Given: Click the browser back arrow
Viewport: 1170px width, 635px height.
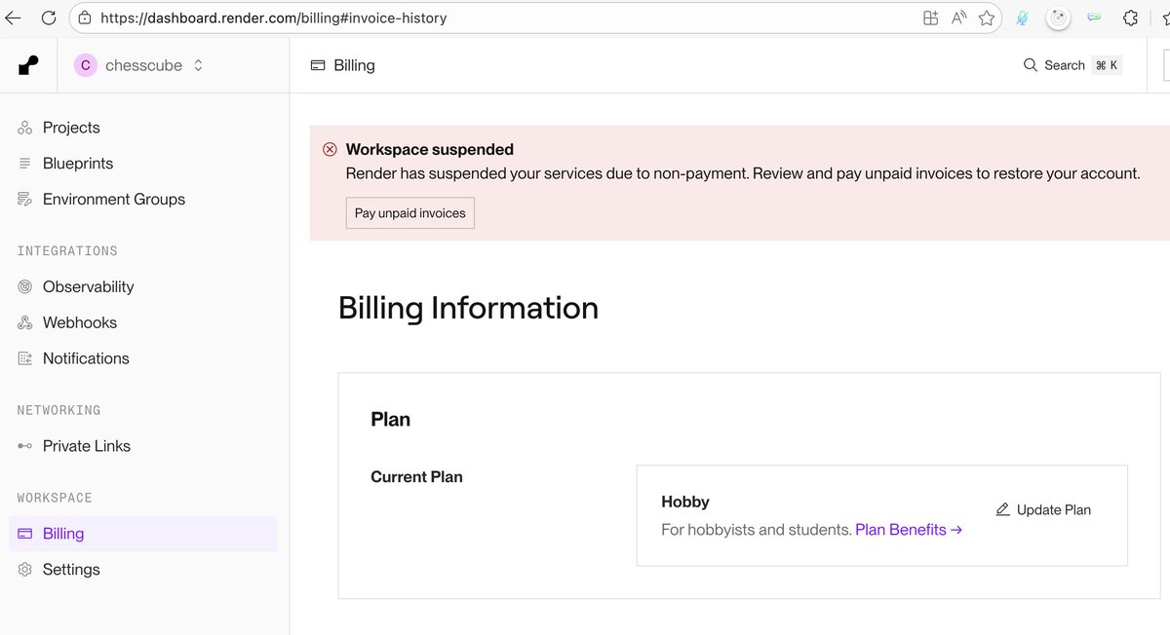Looking at the screenshot, I should (14, 18).
